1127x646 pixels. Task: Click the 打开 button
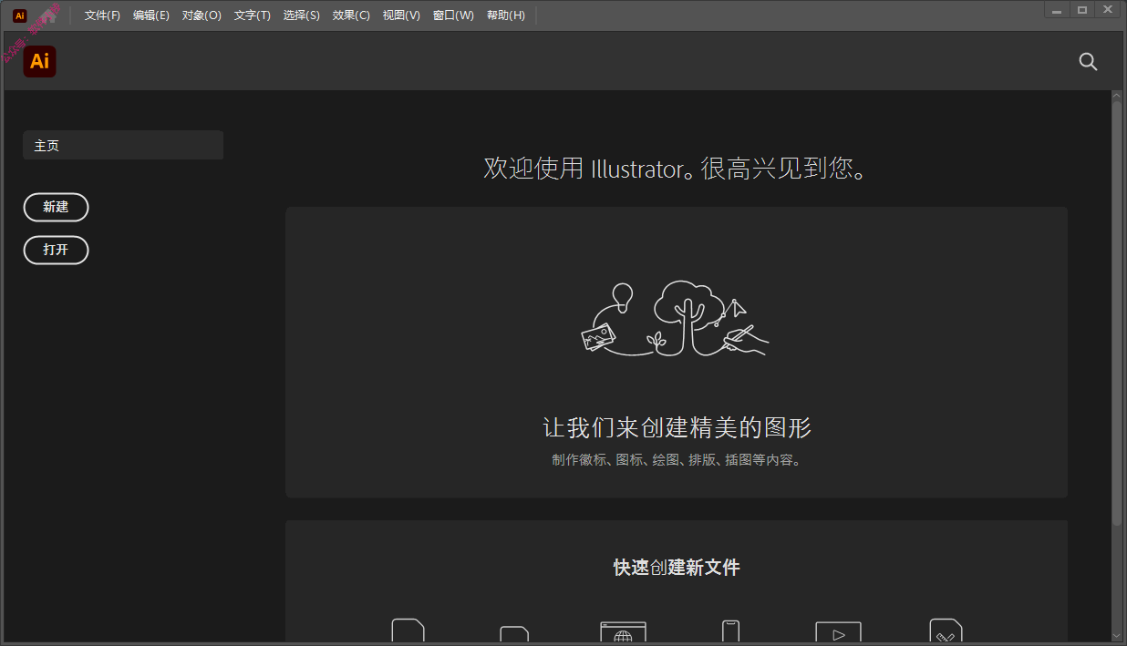pos(56,250)
